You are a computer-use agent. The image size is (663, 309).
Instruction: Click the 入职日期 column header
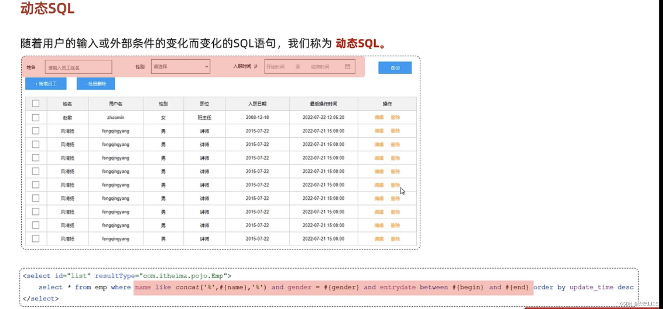(x=257, y=104)
